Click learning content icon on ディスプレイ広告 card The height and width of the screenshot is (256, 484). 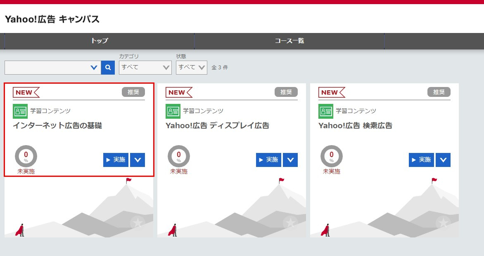(x=173, y=111)
